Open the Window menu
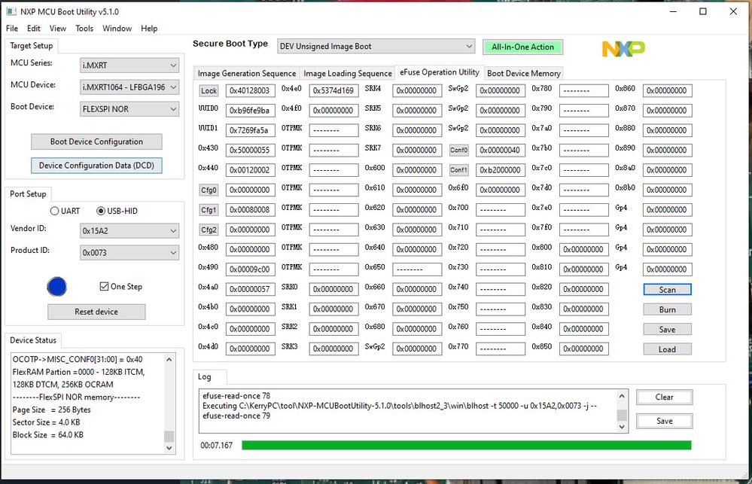The width and height of the screenshot is (752, 484). tap(117, 29)
